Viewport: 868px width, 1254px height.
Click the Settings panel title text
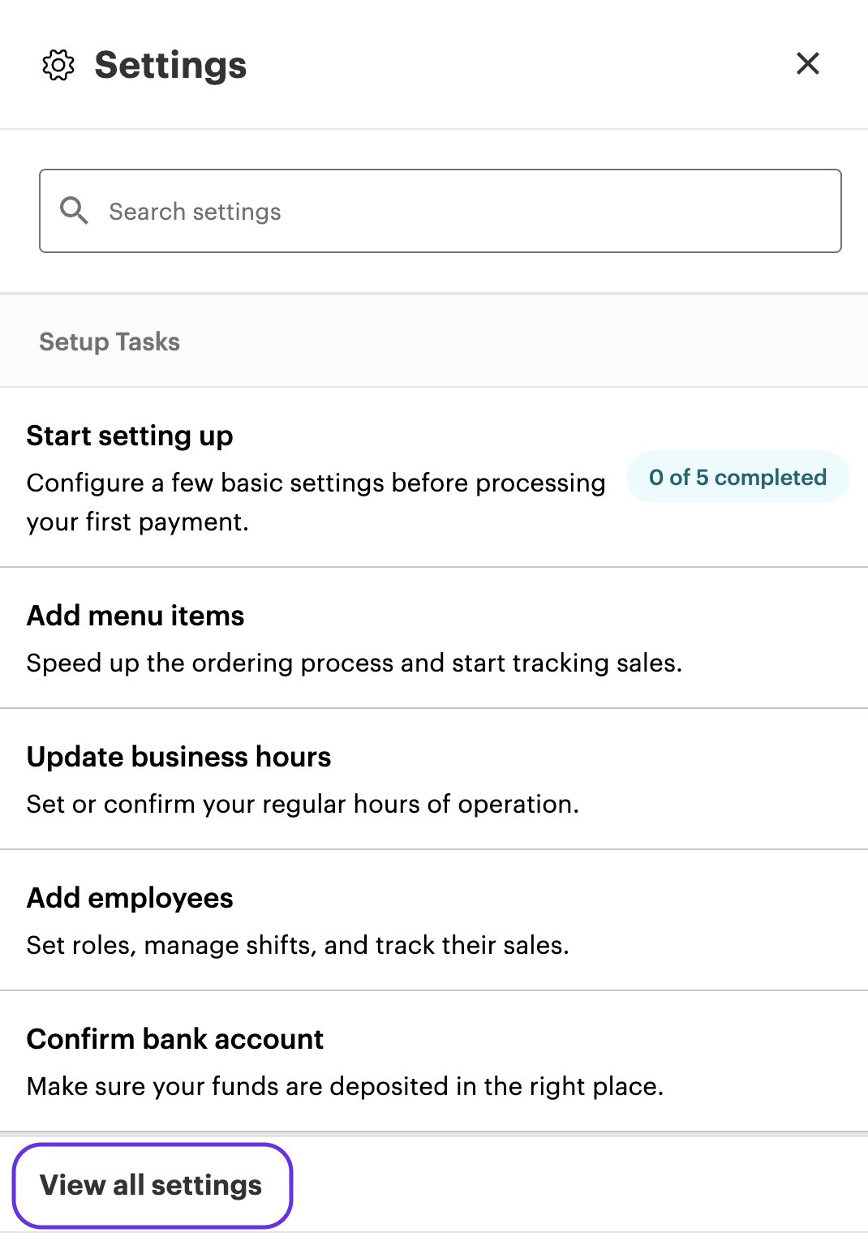[x=170, y=65]
